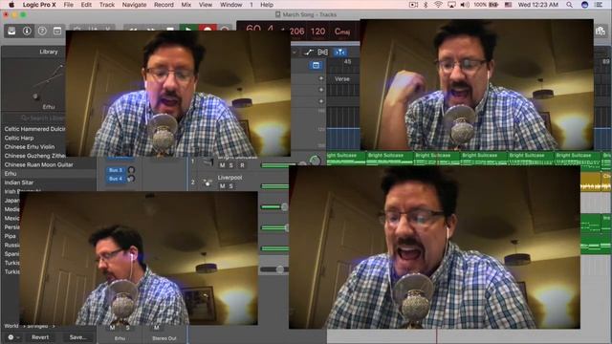This screenshot has width=612, height=344.
Task: Open the Navigate menu
Action: pos(134,5)
